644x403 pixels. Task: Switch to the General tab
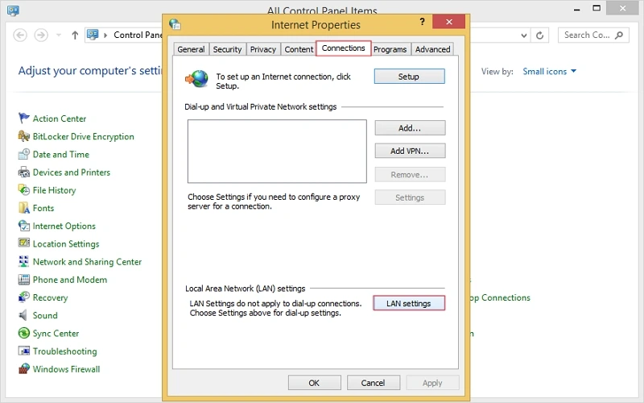tap(191, 49)
